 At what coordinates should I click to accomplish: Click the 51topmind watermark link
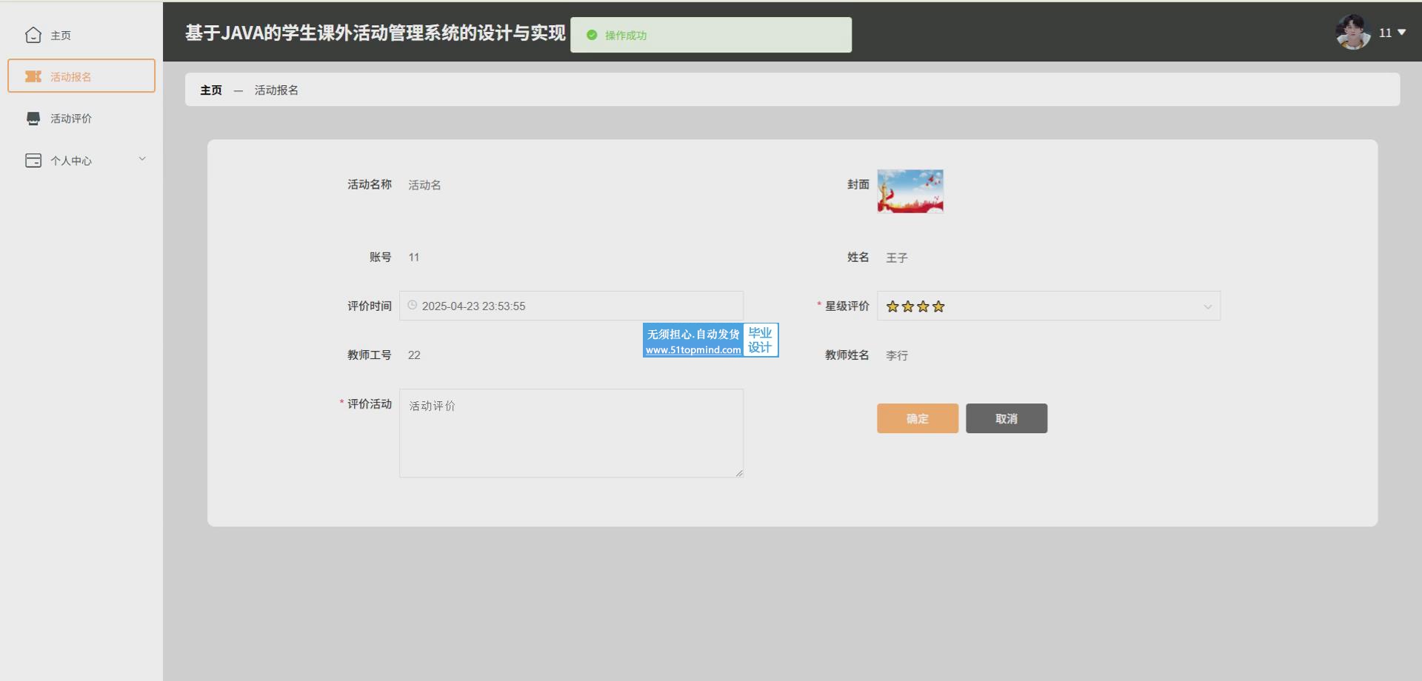point(693,350)
